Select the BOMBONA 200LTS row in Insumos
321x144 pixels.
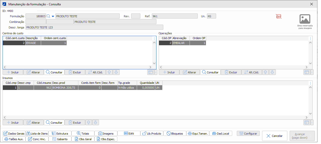[x=65, y=88]
